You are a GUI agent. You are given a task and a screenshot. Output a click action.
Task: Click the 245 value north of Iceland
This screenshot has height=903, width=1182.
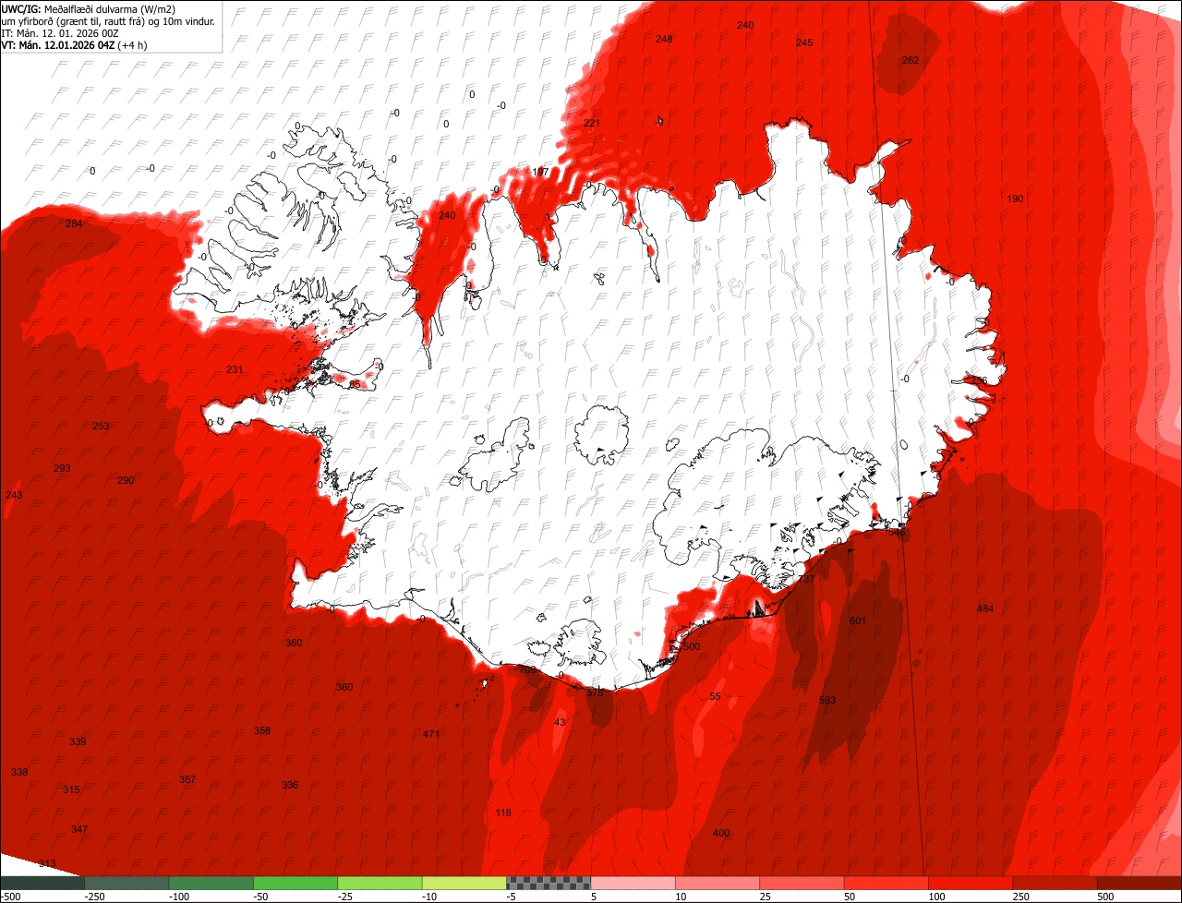click(804, 42)
